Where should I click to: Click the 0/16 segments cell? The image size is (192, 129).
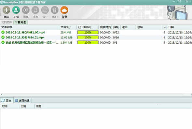(x=116, y=37)
